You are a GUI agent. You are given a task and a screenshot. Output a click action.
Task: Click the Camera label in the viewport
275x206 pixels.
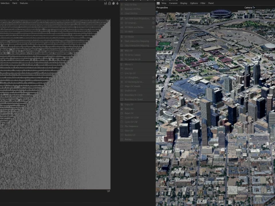250,7
